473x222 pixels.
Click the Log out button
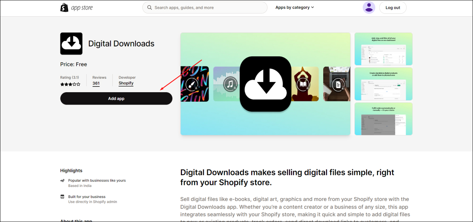tap(393, 7)
